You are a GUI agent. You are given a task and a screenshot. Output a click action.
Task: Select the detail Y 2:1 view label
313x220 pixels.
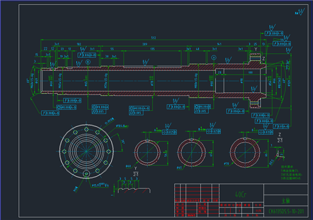[x=136, y=172]
